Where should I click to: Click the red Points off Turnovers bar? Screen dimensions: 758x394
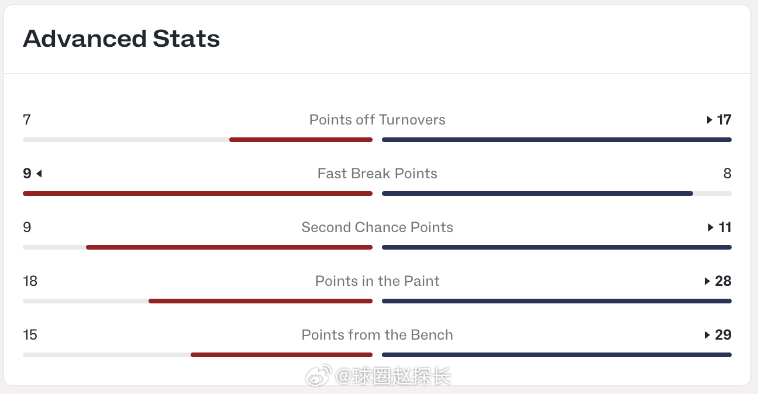point(301,140)
